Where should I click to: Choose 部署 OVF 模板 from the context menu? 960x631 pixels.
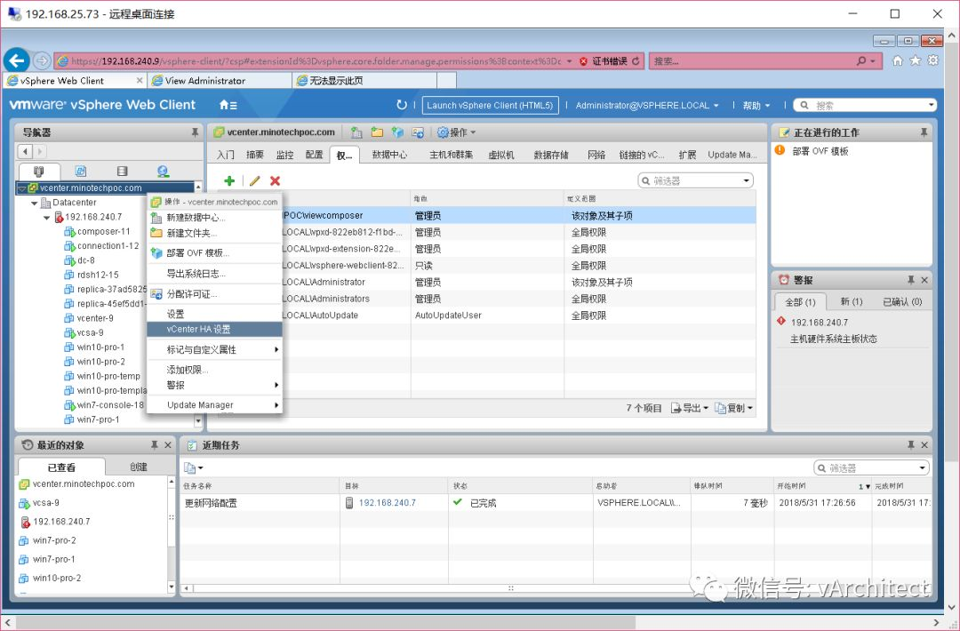pos(214,252)
